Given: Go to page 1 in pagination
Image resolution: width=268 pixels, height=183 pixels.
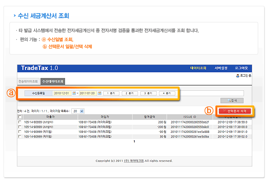Looking at the screenshot, I should (134, 141).
